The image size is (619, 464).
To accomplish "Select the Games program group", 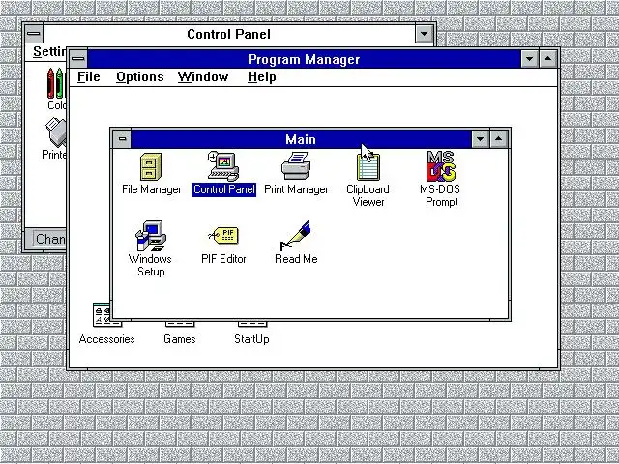I will click(x=180, y=333).
